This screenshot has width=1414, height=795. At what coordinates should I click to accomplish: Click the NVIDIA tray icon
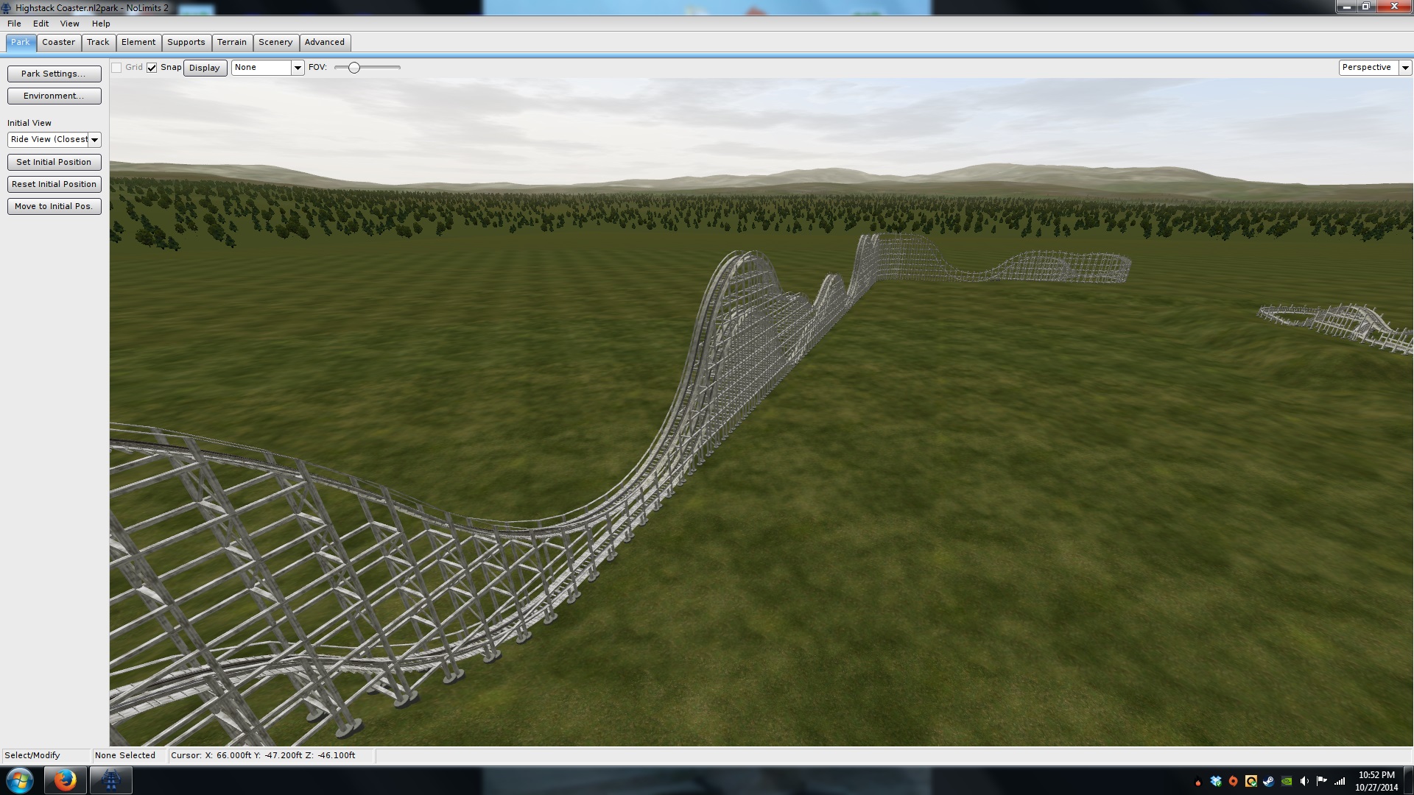1287,781
